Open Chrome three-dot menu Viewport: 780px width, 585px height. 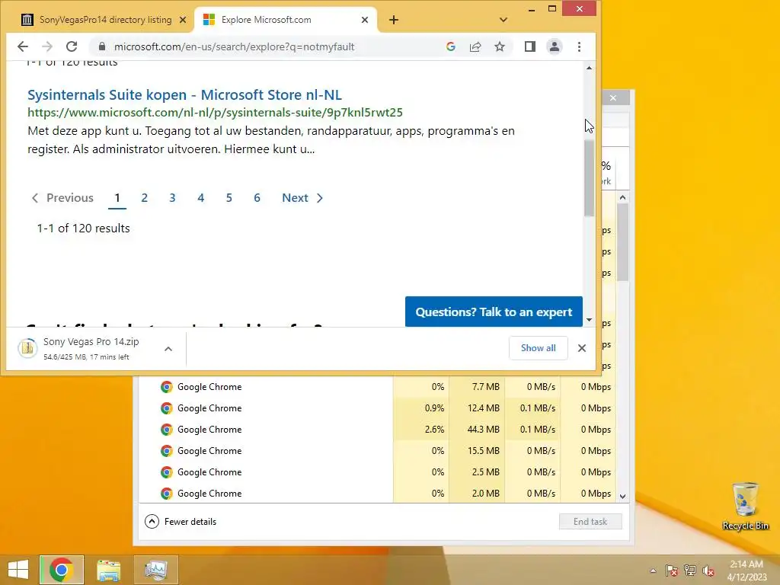pos(579,46)
